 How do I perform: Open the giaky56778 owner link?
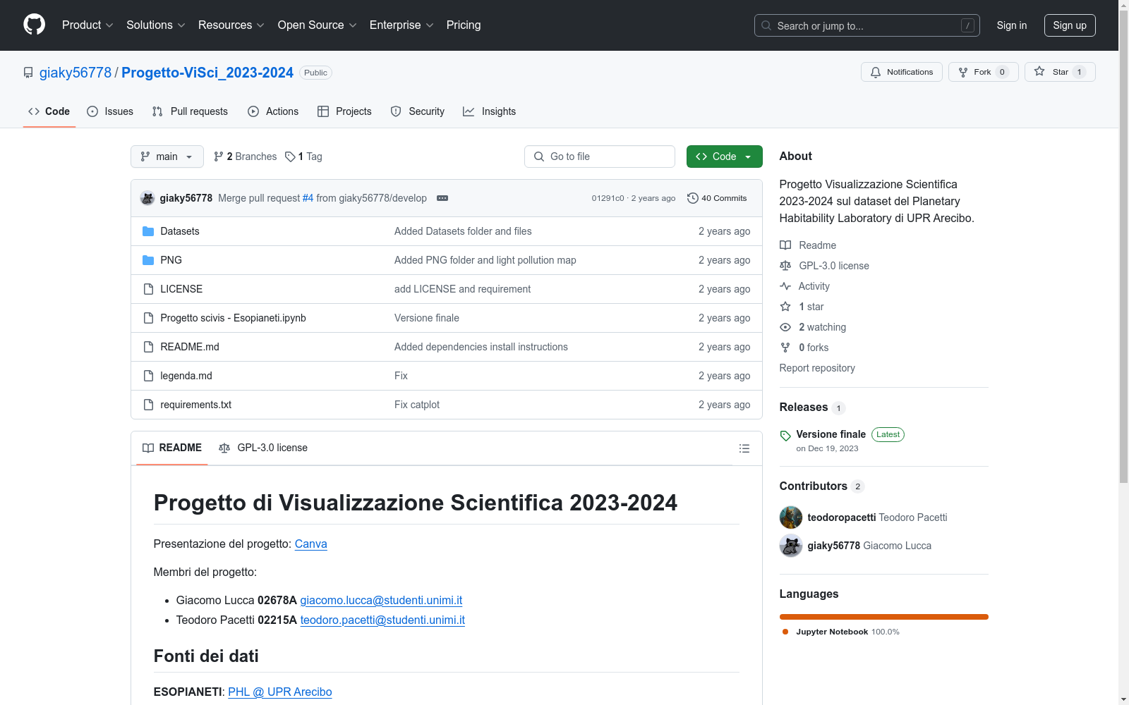[76, 73]
